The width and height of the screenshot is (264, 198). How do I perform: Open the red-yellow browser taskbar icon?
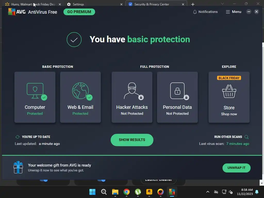pos(160,192)
